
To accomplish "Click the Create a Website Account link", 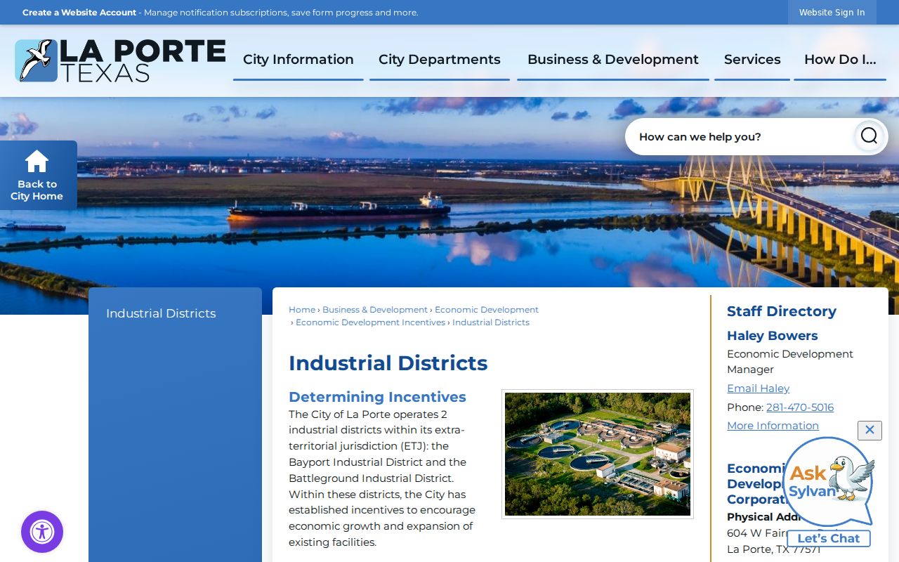I will (79, 13).
